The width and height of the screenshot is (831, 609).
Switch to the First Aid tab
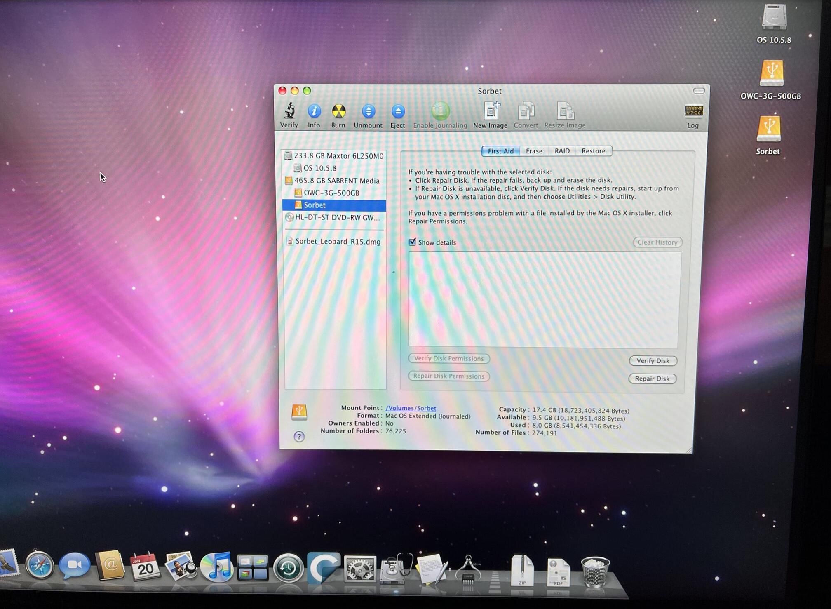click(501, 151)
